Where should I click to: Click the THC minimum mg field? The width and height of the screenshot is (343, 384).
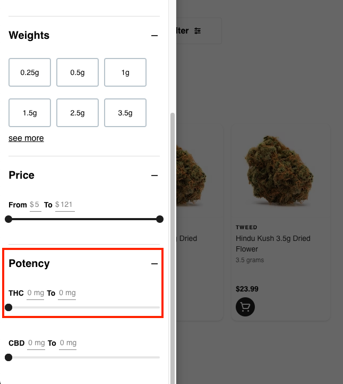(x=36, y=293)
